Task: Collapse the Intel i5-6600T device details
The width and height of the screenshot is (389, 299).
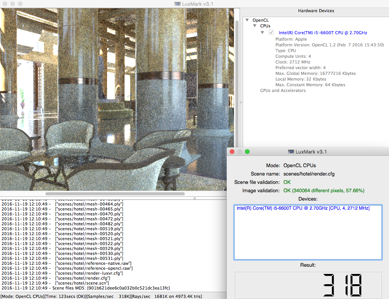Action: point(263,33)
